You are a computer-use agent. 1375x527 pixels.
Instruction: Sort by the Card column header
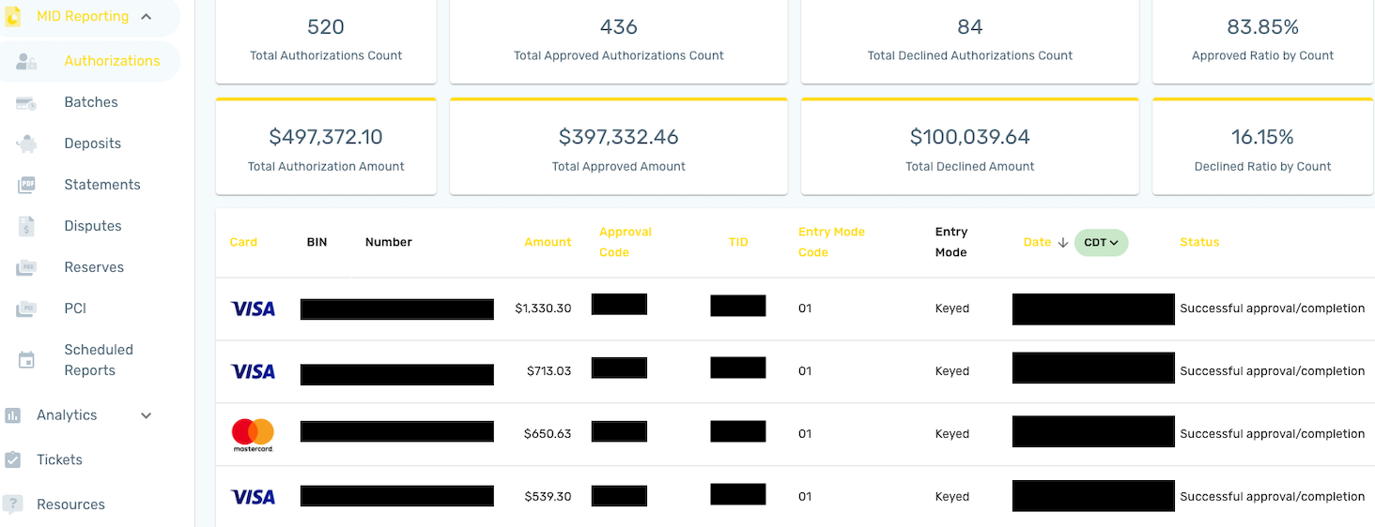[243, 242]
